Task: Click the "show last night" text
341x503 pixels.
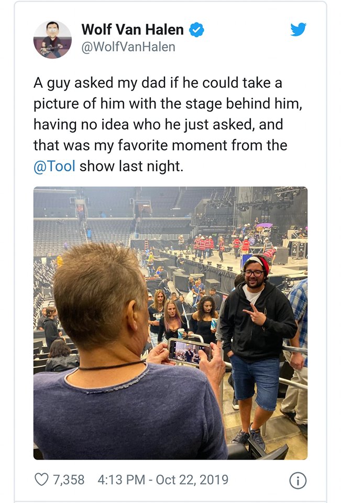Action: point(131,166)
